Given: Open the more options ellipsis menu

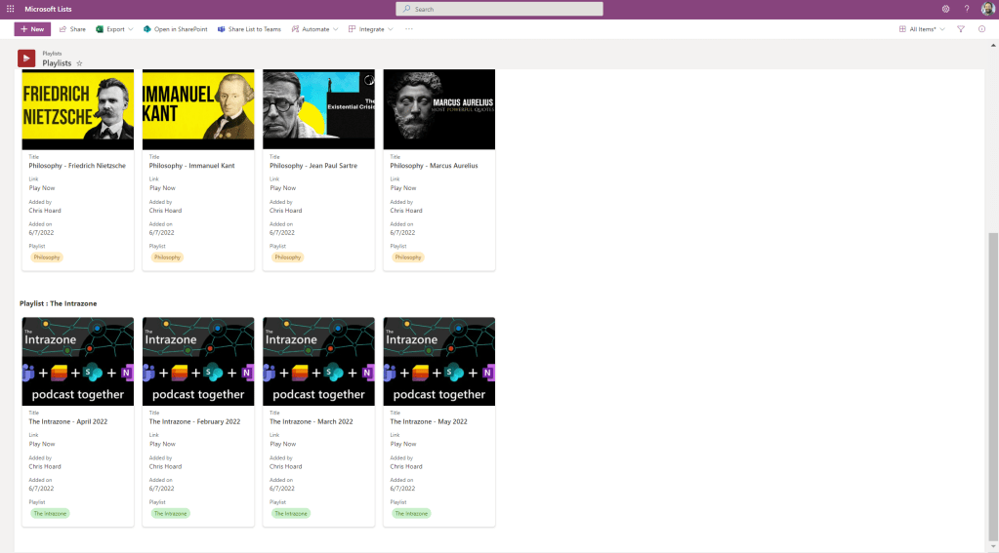Looking at the screenshot, I should click(409, 29).
